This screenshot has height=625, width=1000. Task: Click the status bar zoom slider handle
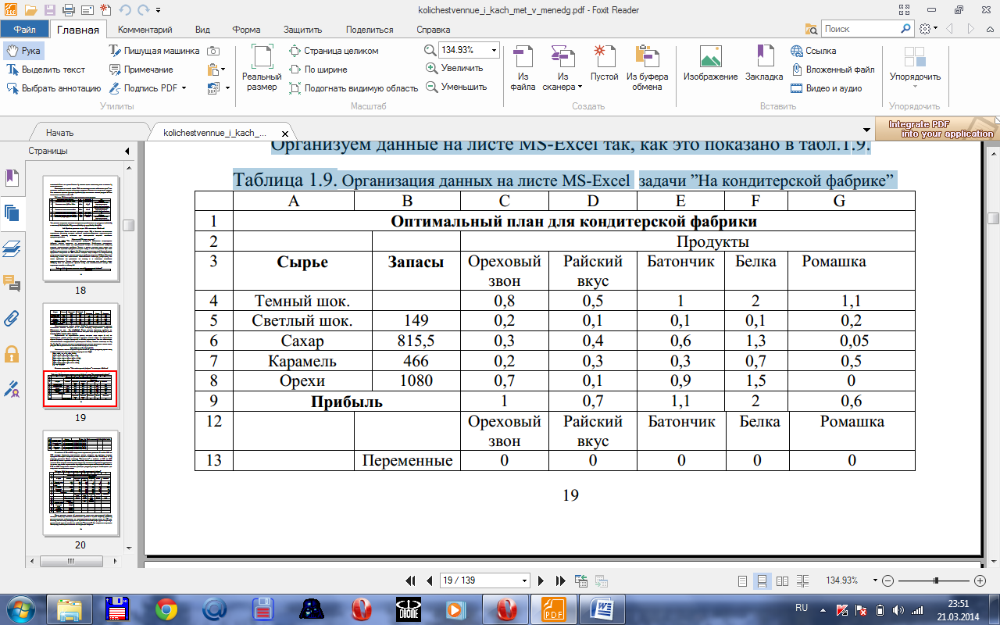click(x=936, y=580)
